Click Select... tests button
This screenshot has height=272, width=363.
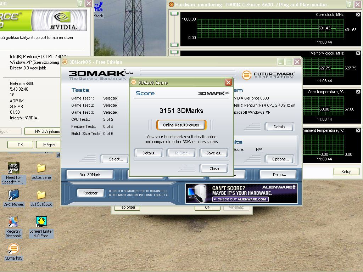pyautogui.click(x=115, y=159)
